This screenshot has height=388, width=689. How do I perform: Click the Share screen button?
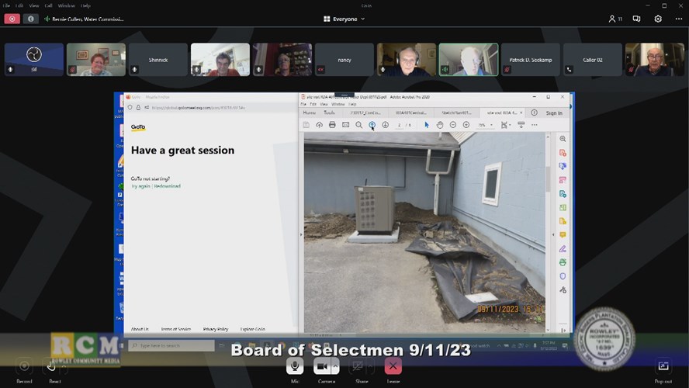coord(358,366)
